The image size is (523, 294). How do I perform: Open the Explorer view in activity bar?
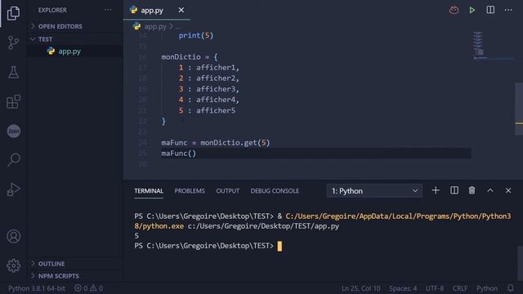(13, 13)
